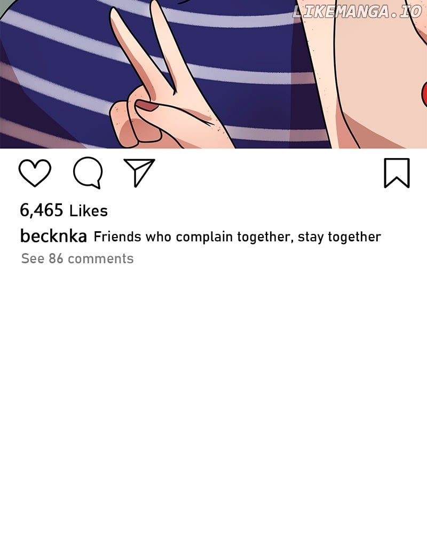Click the number 6,465 above the username
This screenshot has width=427, height=534.
[41, 210]
